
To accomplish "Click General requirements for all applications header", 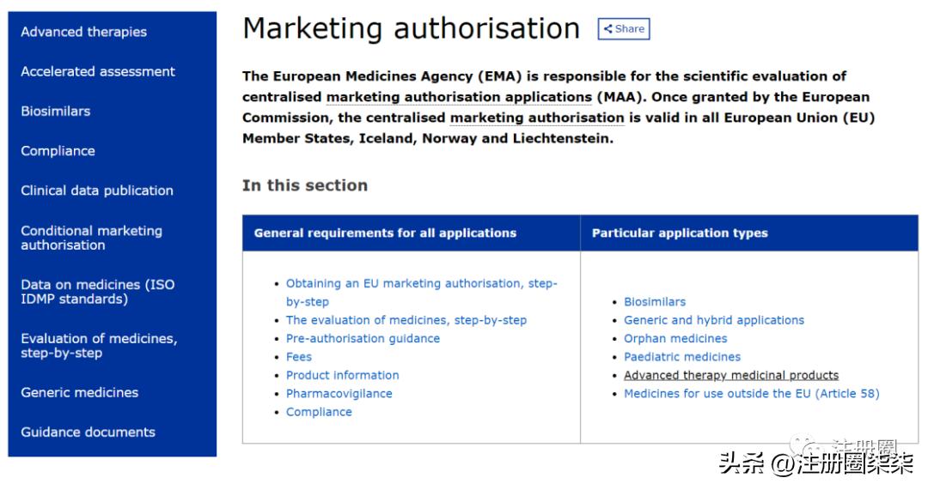I will pos(385,233).
